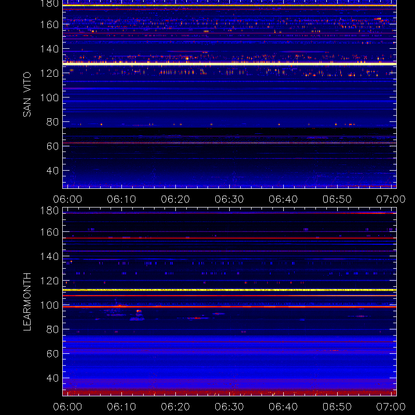
Task: Click 07:00 time label under San Vito plot
Action: [x=391, y=199]
